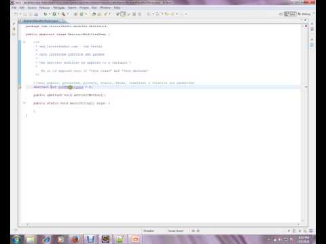Expand the New dropdown arrow
Viewport: 326px width, 244px height.
[x=20, y=14]
